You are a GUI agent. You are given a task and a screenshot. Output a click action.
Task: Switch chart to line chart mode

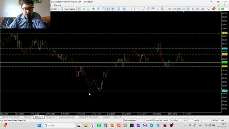pyautogui.click(x=88, y=9)
